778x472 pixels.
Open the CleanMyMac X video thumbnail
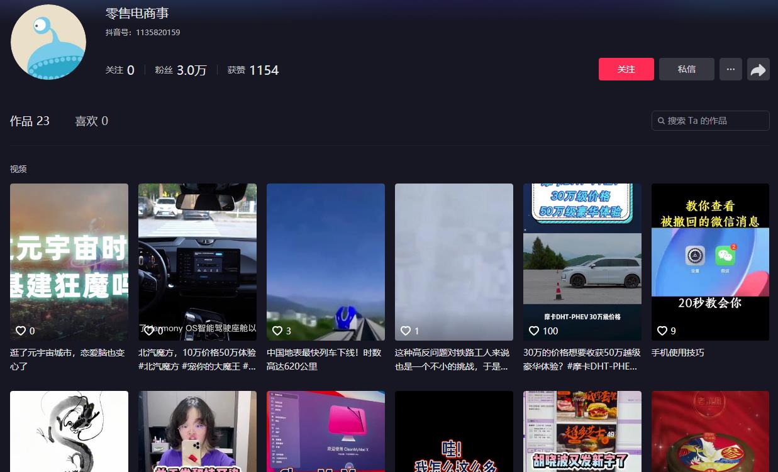point(326,431)
